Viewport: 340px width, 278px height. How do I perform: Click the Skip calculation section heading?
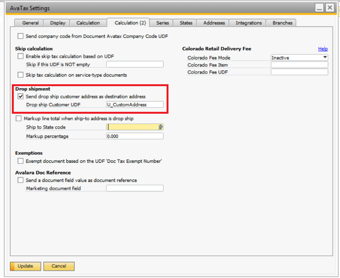(34, 49)
